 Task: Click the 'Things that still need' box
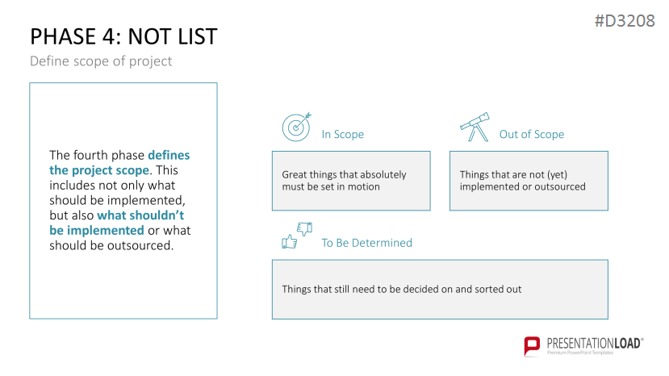point(440,289)
